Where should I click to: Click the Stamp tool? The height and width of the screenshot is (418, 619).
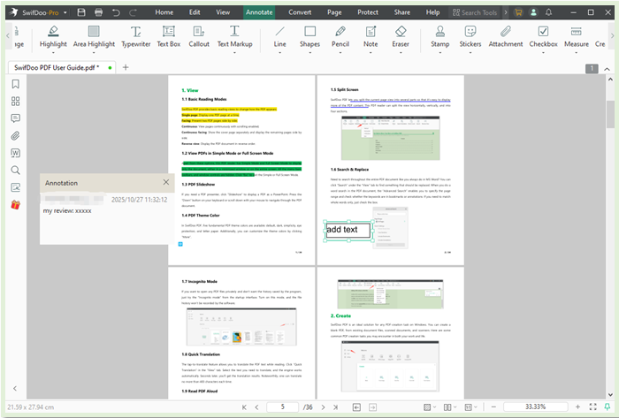(x=439, y=35)
